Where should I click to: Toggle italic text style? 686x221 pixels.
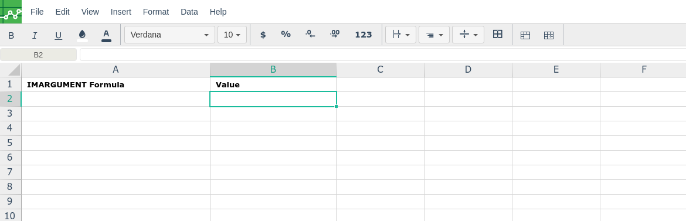click(x=35, y=35)
